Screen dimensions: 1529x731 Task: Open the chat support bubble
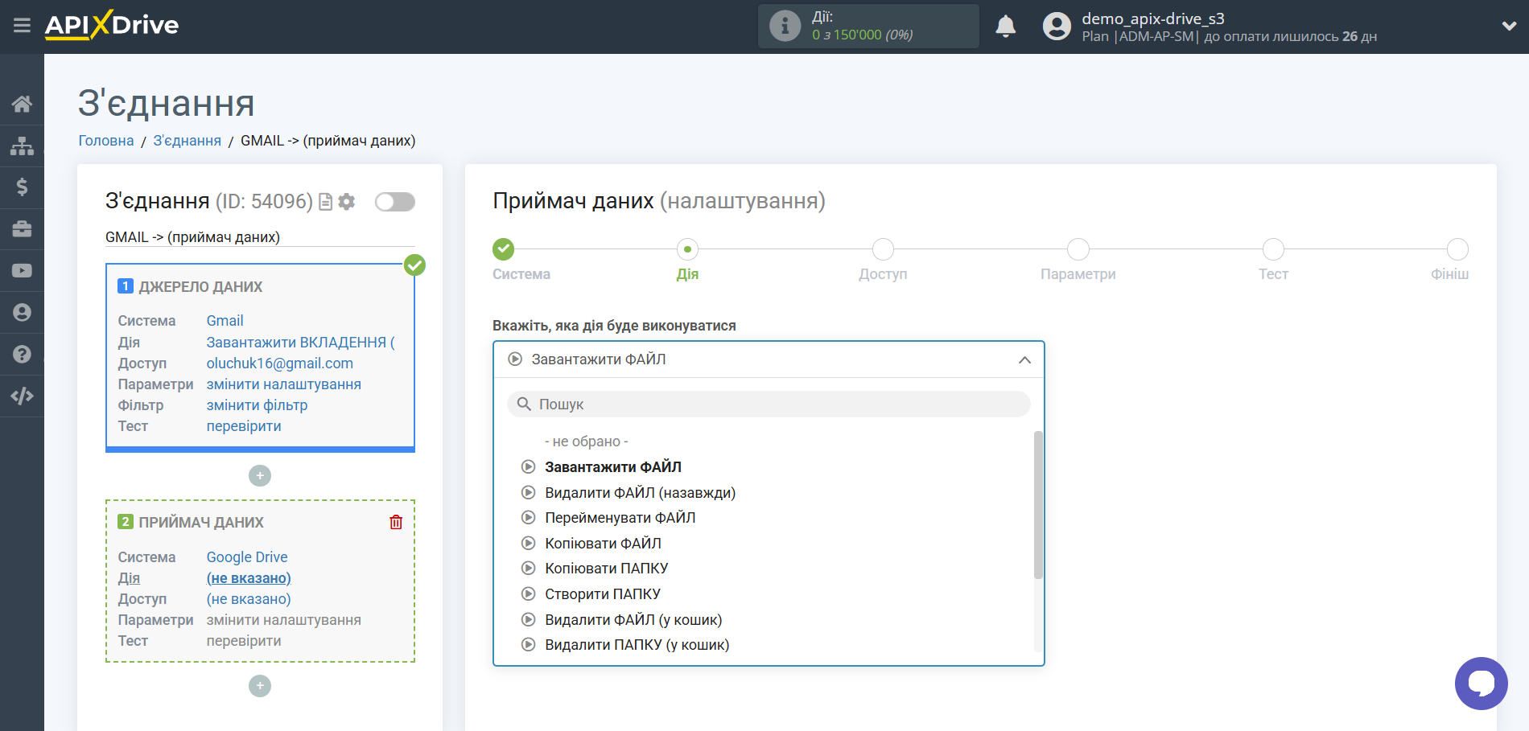click(1481, 684)
